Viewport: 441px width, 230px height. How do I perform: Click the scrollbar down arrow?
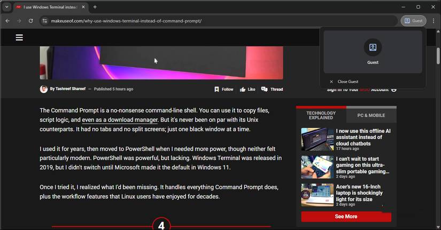point(438,227)
